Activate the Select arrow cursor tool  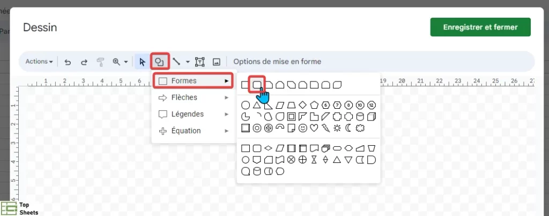point(142,62)
